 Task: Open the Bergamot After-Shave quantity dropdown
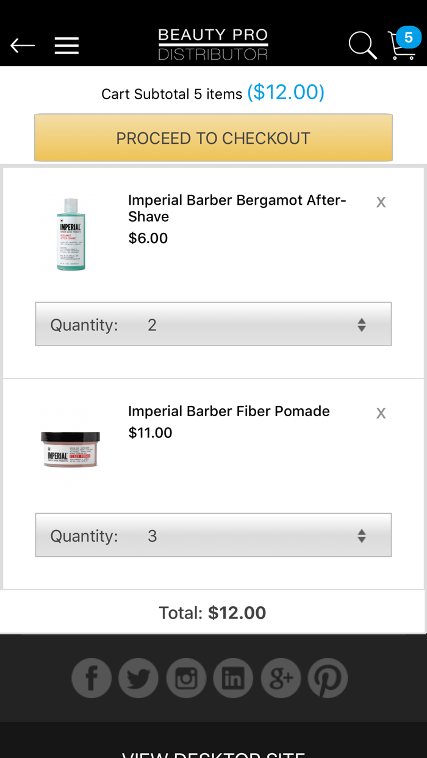click(213, 324)
